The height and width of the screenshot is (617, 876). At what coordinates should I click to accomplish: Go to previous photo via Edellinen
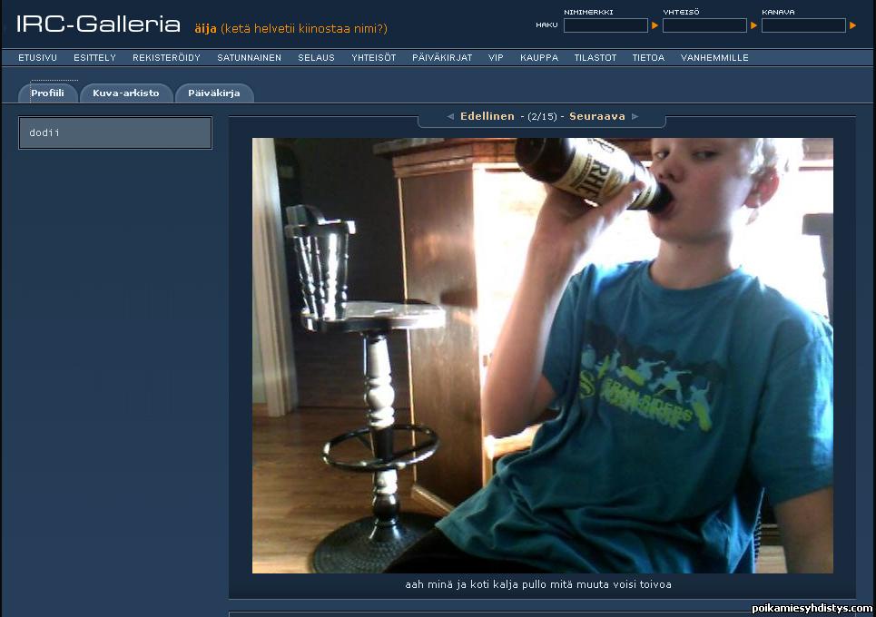click(x=487, y=116)
